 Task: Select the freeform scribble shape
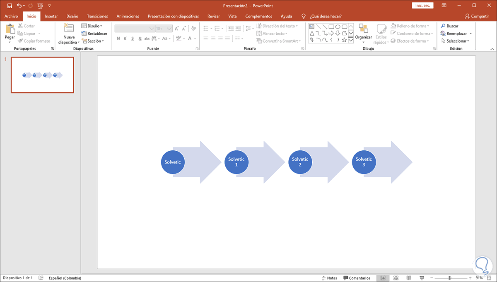(x=311, y=40)
